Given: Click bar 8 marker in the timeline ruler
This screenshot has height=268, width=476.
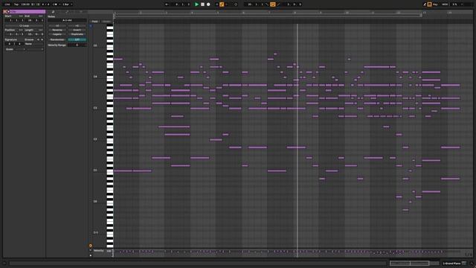Looking at the screenshot, I should coord(295,13).
